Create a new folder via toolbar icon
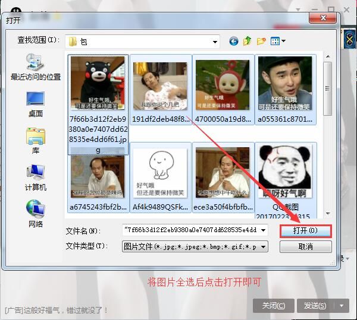Image resolution: width=357 pixels, height=320 pixels. (x=261, y=41)
